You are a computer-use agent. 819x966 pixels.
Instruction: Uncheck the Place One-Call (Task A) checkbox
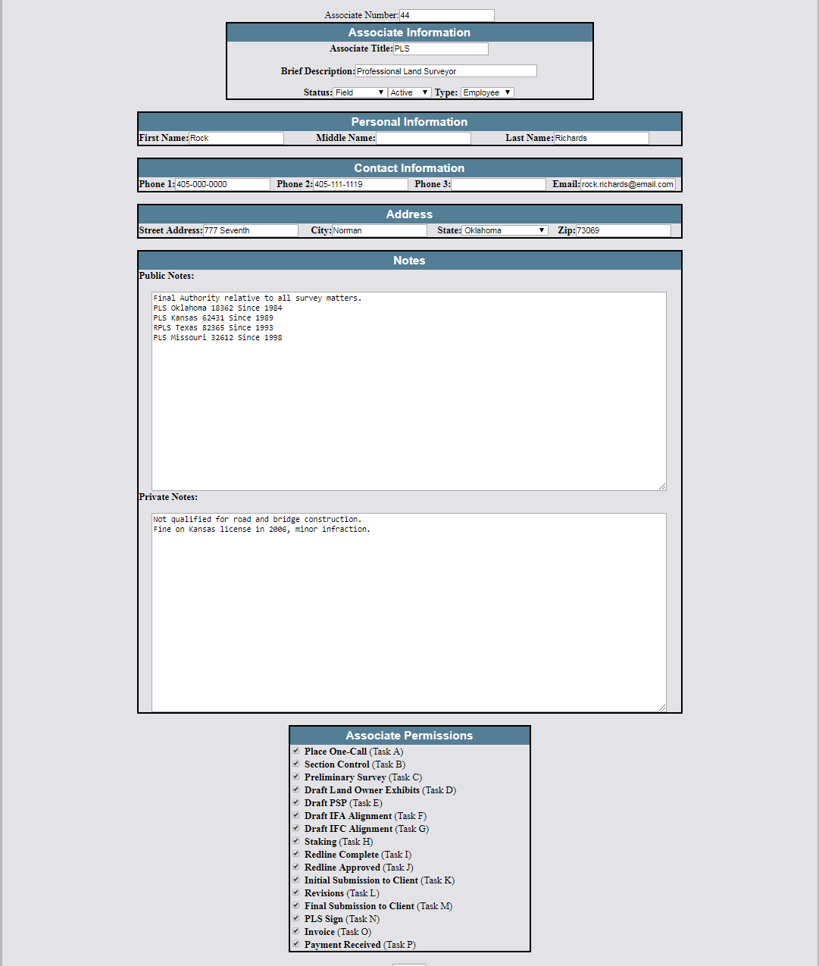(296, 752)
